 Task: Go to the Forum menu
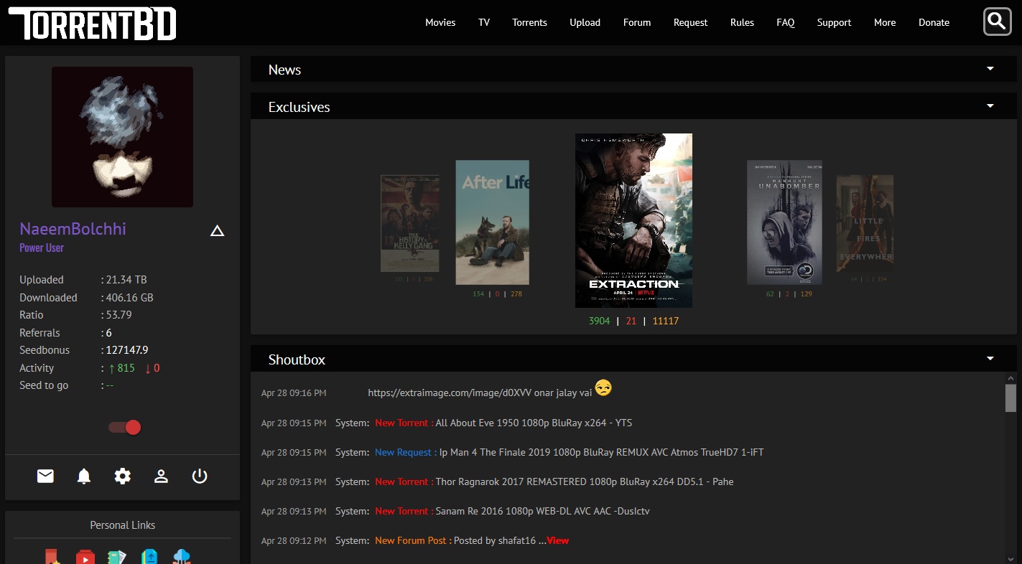point(636,22)
